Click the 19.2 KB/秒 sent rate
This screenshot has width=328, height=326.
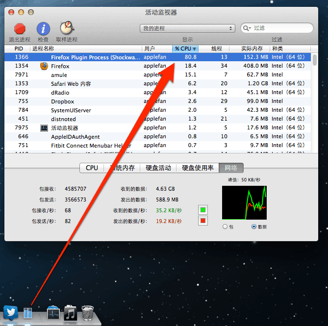[x=169, y=221]
